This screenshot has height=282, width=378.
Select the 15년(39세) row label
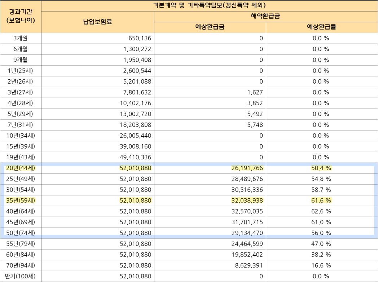(21, 147)
